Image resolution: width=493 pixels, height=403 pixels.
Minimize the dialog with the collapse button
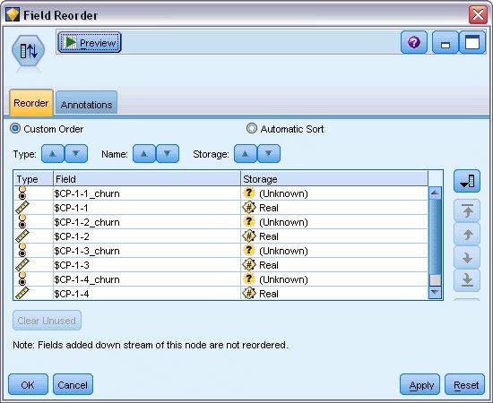click(445, 42)
